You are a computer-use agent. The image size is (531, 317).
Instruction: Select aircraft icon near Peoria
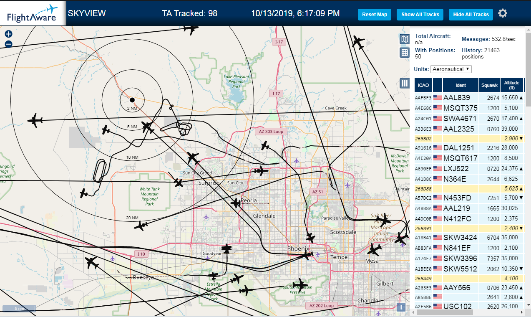coord(236,203)
